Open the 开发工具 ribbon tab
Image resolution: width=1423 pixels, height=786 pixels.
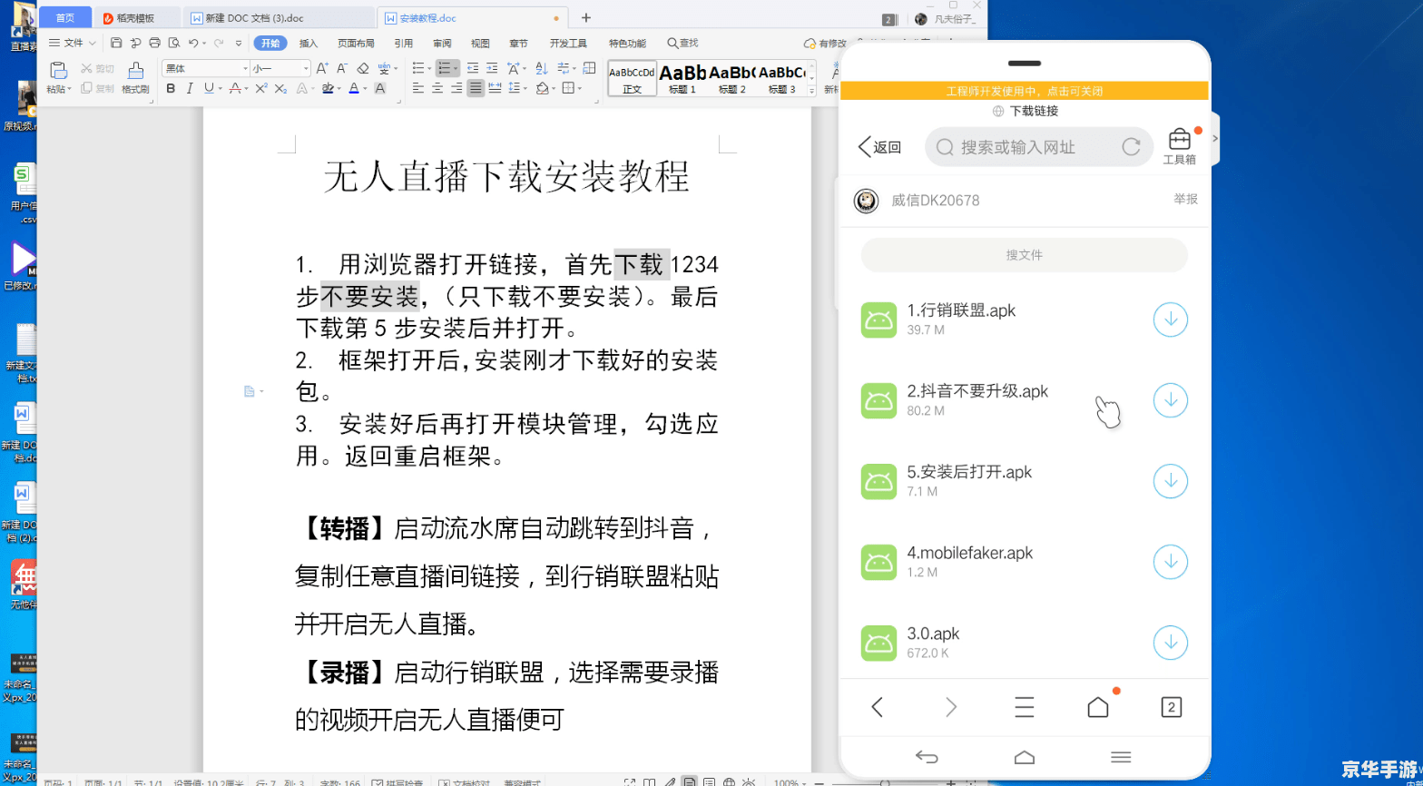coord(568,43)
